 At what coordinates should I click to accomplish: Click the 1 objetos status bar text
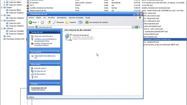[31, 97]
